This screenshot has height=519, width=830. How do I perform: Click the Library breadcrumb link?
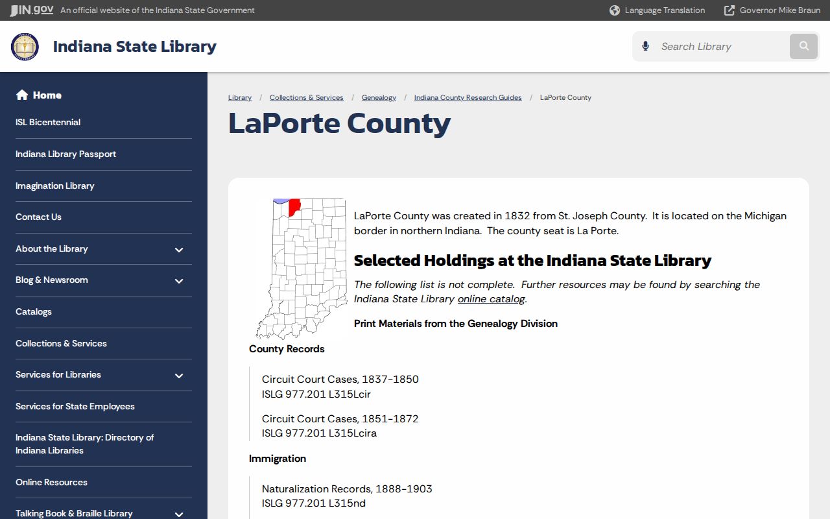coord(240,98)
